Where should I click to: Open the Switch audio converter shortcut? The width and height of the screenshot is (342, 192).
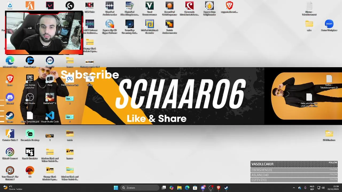pos(169,27)
